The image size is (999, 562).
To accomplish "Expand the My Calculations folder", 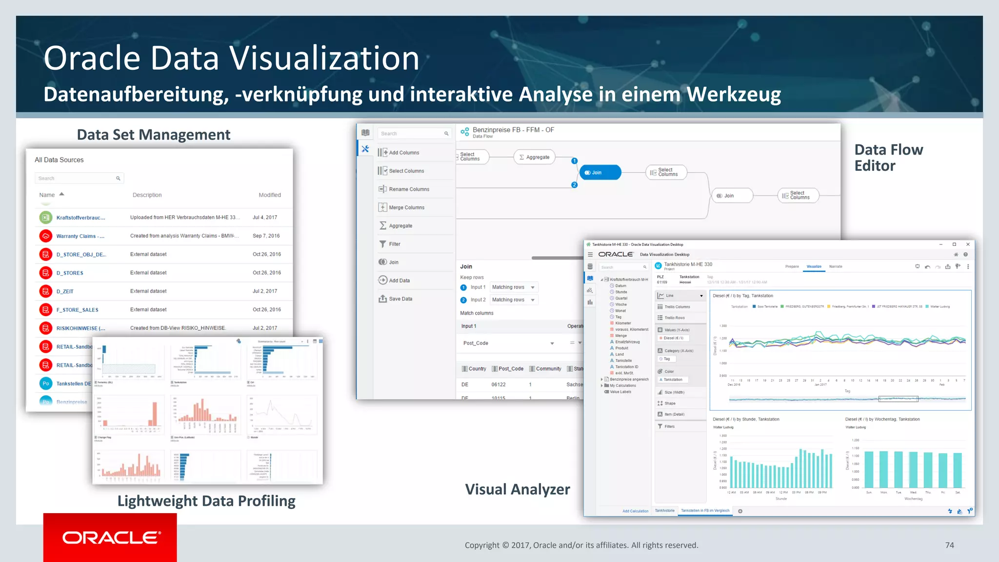I will click(x=601, y=385).
